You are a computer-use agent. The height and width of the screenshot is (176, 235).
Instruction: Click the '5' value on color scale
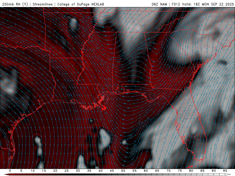21,171
